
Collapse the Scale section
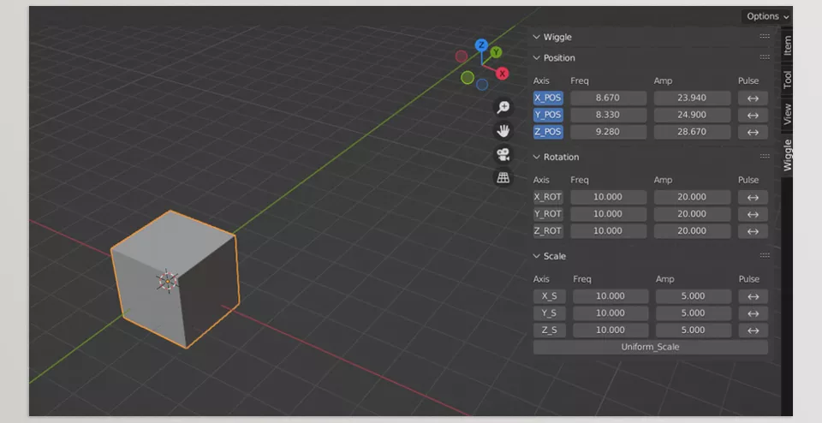tap(536, 256)
